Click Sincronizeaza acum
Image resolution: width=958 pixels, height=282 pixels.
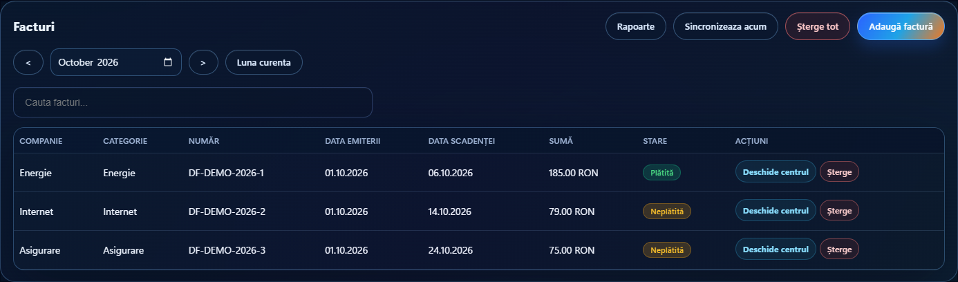[x=726, y=27]
